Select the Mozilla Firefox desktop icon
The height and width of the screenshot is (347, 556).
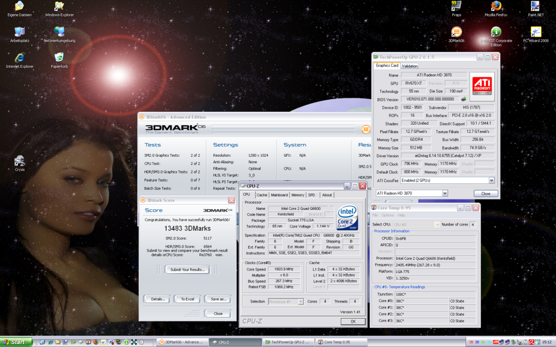pyautogui.click(x=496, y=9)
